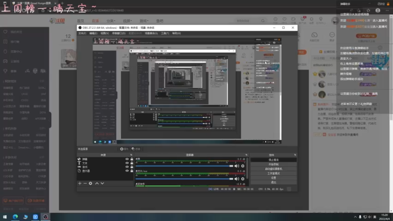Mute the 麦克风/Aux speaker icon
The width and height of the screenshot is (393, 221).
(237, 179)
